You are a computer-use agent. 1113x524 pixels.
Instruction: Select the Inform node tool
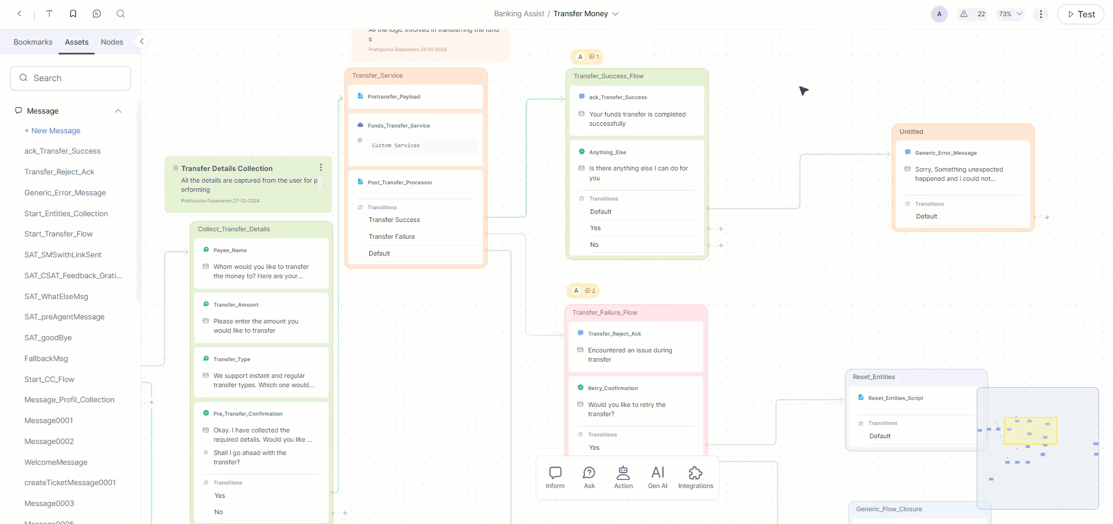[555, 478]
